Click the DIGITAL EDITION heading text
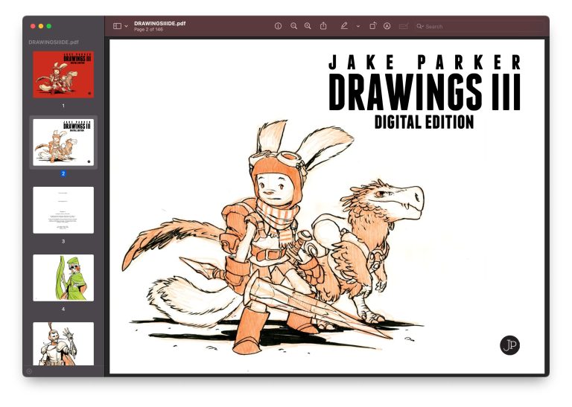This screenshot has width=572, height=407. pos(424,122)
